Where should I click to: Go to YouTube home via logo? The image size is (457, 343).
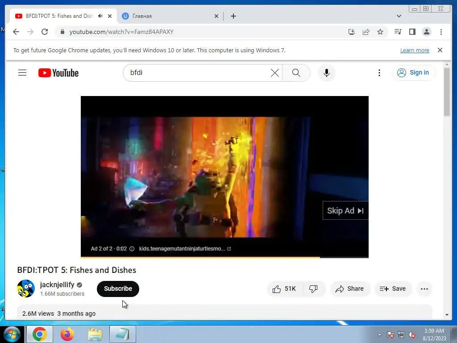coord(58,73)
